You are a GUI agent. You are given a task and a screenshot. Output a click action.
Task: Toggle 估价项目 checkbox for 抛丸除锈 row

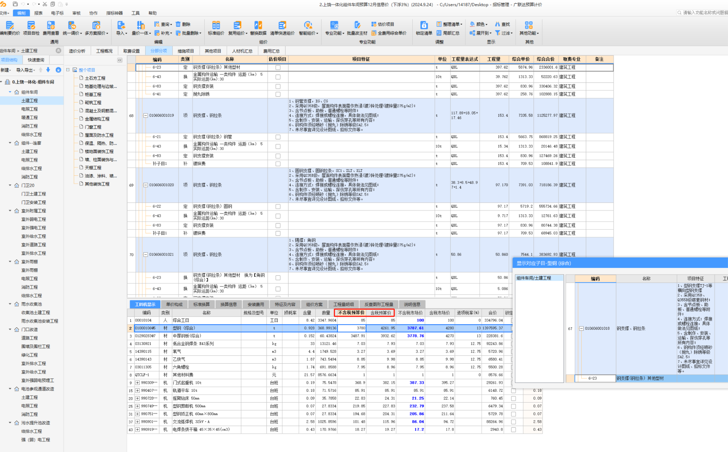click(278, 94)
